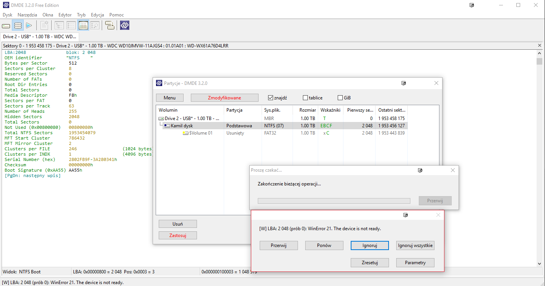The image size is (545, 286).
Task: Click Widok: NTFS Boot status text
Action: [x=21, y=272]
